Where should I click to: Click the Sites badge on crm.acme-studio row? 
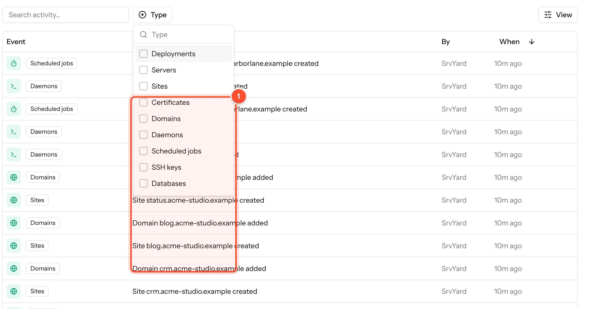point(37,291)
